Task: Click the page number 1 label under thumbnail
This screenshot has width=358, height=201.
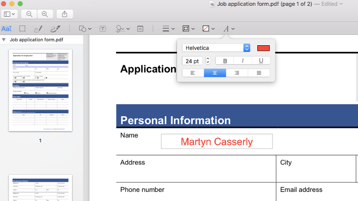Action: click(40, 141)
